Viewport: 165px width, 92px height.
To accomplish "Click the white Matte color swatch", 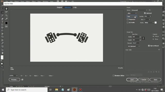I will pos(155,23).
